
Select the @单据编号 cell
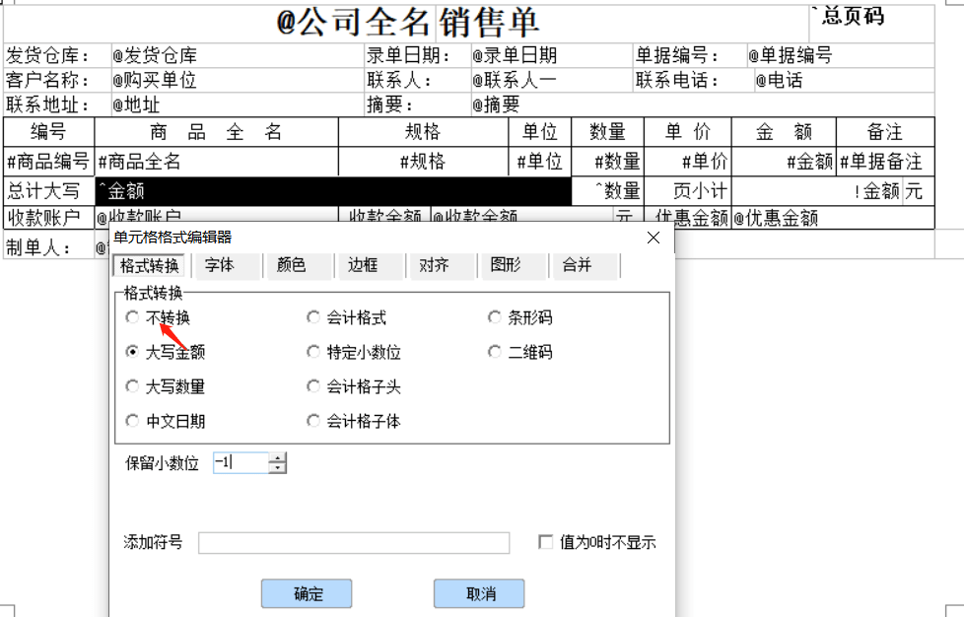[x=841, y=56]
